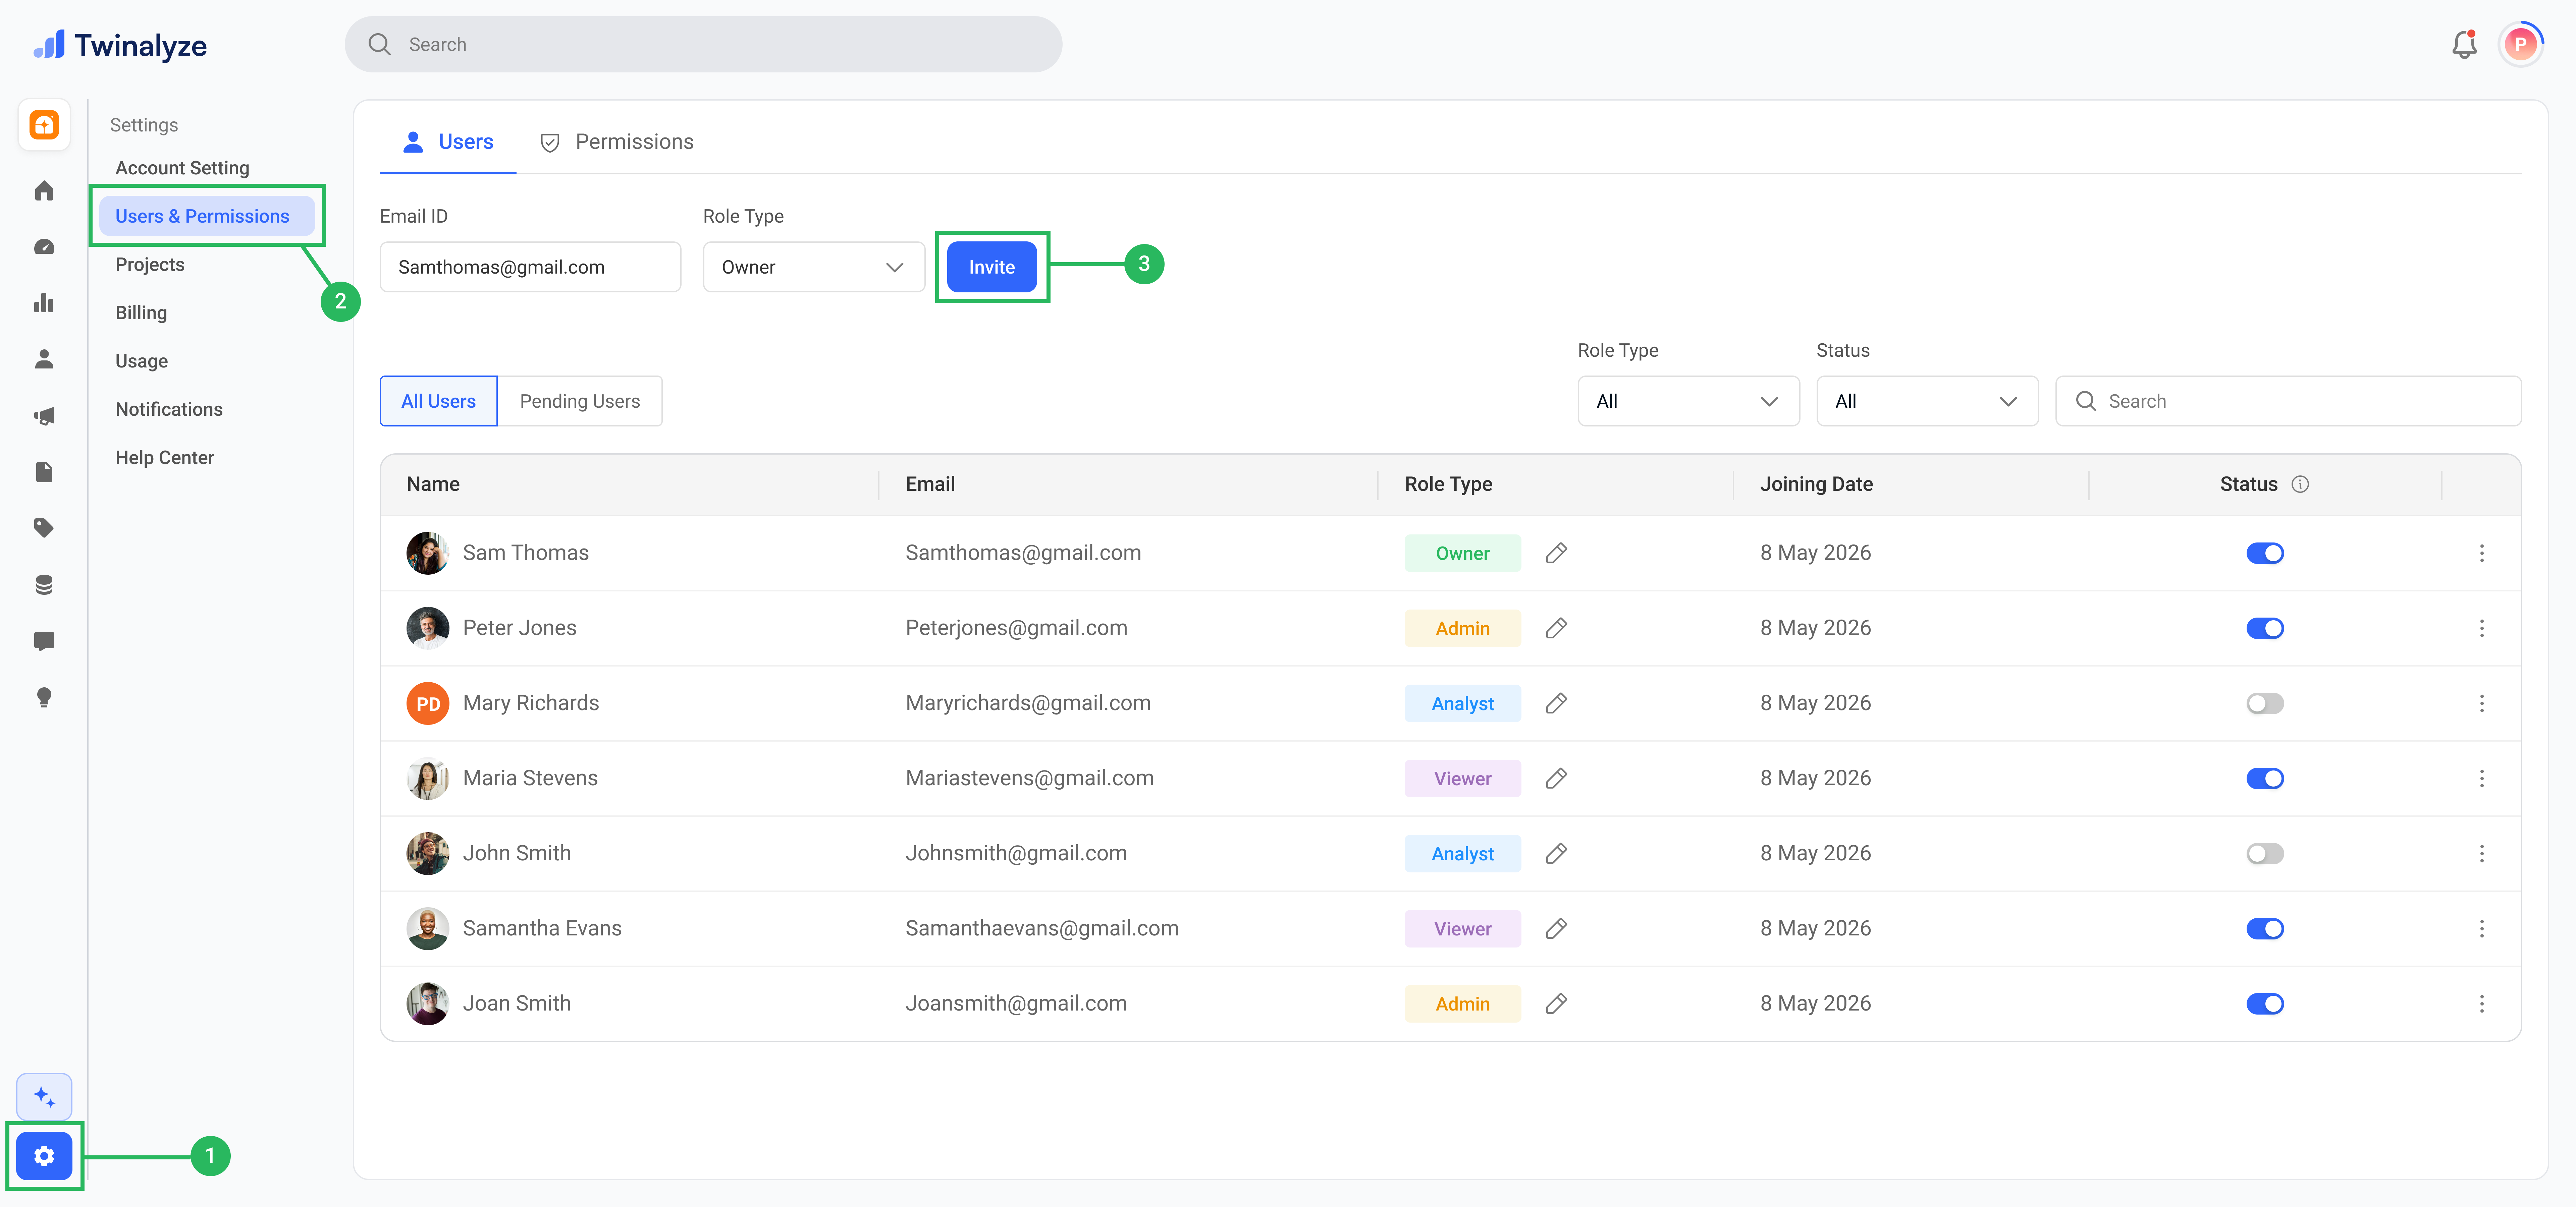The width and height of the screenshot is (2576, 1207).
Task: Open Account Setting in settings menu
Action: coord(182,168)
